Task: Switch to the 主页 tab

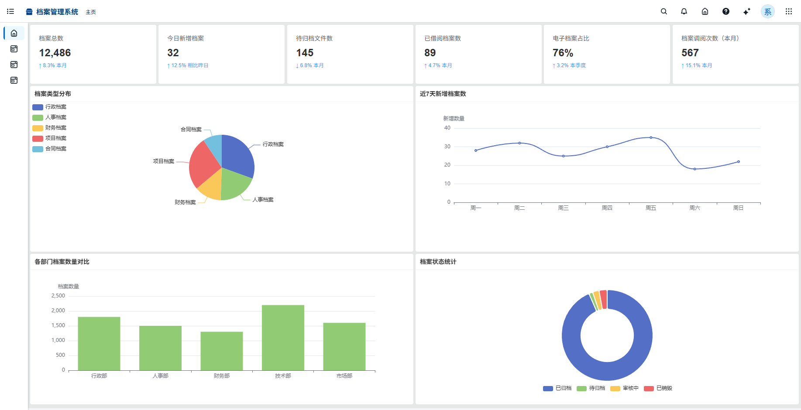Action: (91, 12)
